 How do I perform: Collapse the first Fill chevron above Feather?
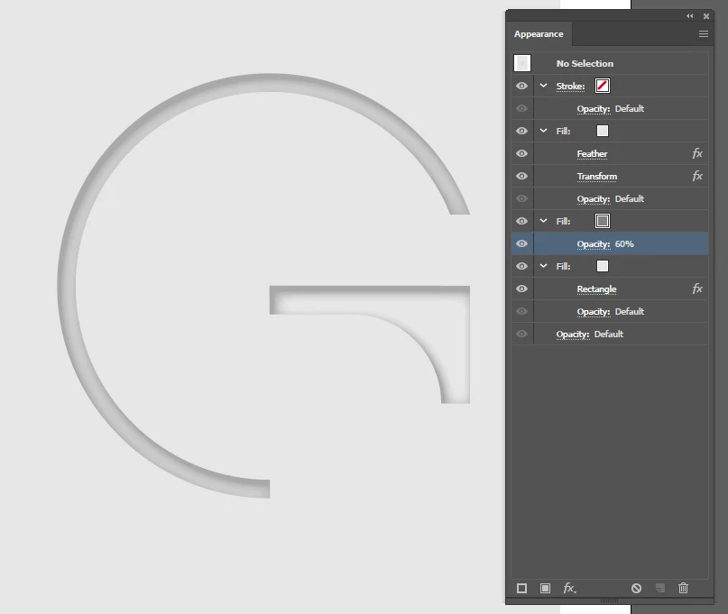pyautogui.click(x=543, y=131)
